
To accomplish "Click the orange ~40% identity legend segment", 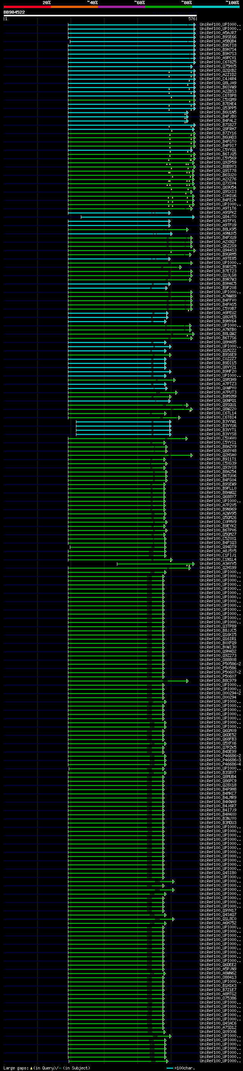I will point(74,7).
